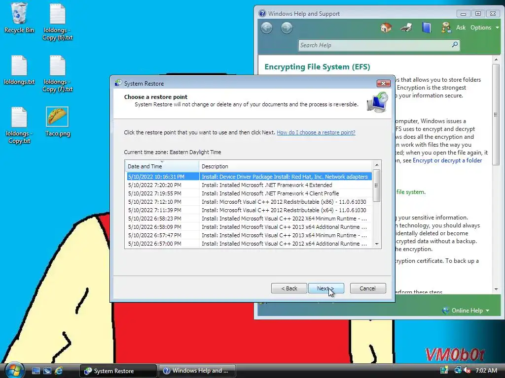The height and width of the screenshot is (378, 505).
Task: Close the System Restore dialog
Action: tap(383, 84)
